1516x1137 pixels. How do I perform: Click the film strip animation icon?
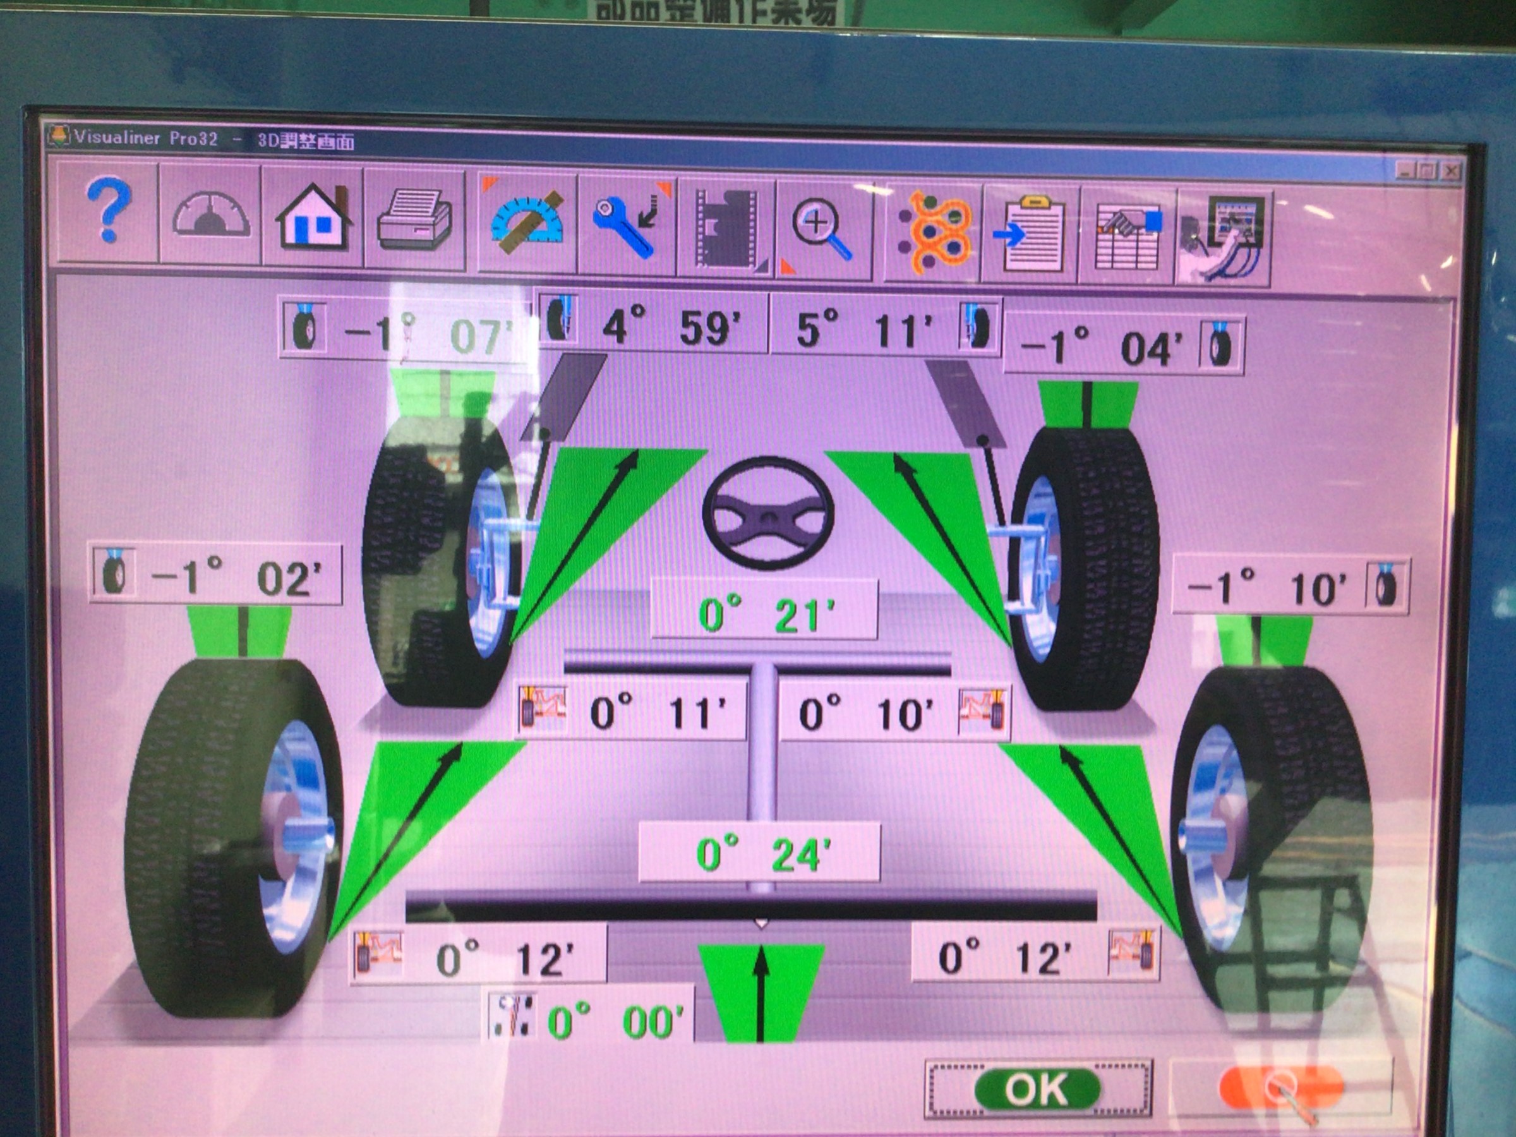tap(726, 229)
